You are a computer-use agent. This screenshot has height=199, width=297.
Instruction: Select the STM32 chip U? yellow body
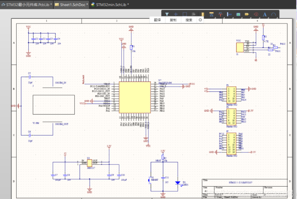[134, 97]
